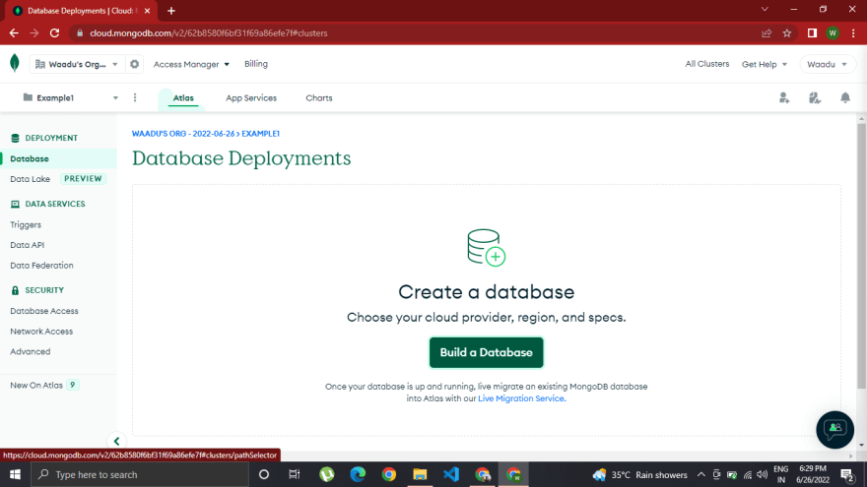Open File Explorer from taskbar
Image resolution: width=867 pixels, height=487 pixels.
click(420, 474)
